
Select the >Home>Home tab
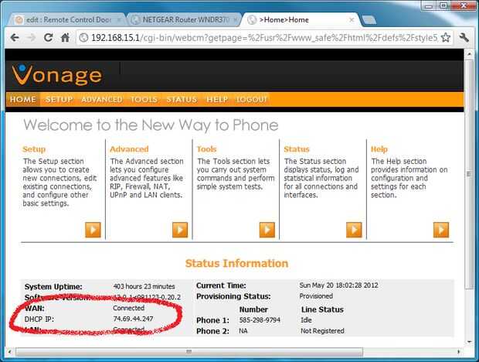[301, 20]
